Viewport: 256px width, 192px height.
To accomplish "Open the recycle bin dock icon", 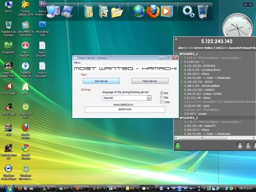I will tap(203, 11).
